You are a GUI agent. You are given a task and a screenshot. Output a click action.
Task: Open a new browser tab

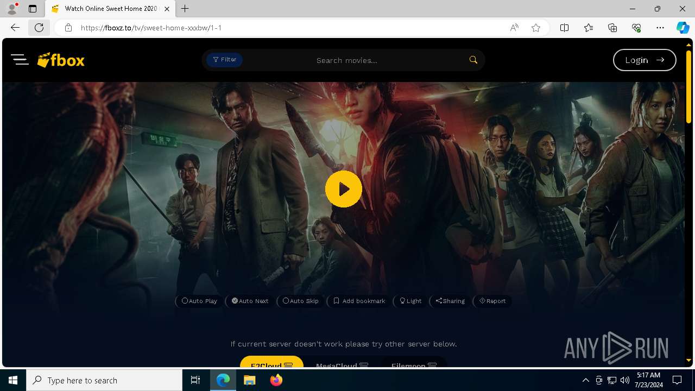click(185, 9)
